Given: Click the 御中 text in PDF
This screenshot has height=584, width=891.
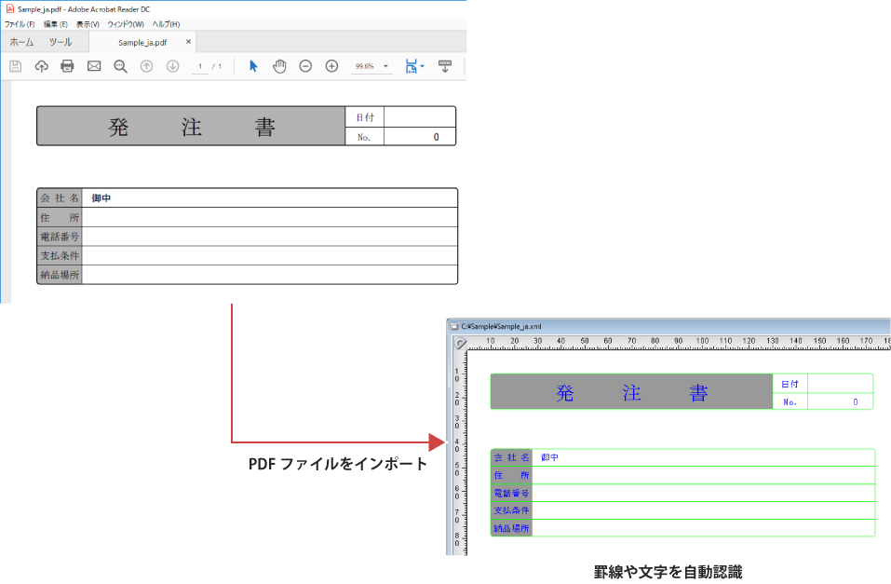Looking at the screenshot, I should pyautogui.click(x=101, y=197).
